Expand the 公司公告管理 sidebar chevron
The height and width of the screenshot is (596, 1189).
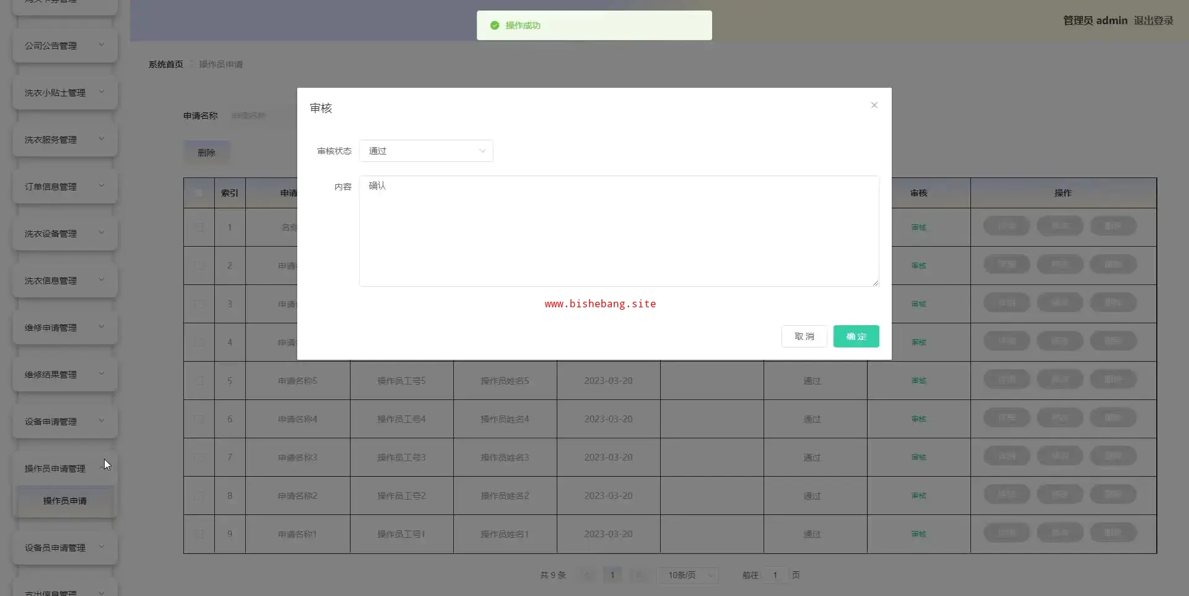102,45
